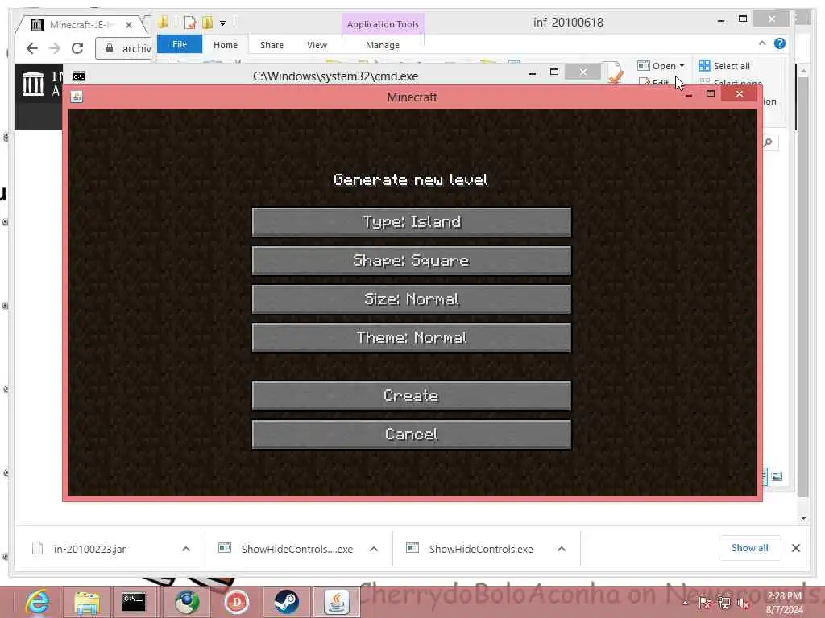
Task: Click Action Center flag tray icon
Action: tap(704, 603)
